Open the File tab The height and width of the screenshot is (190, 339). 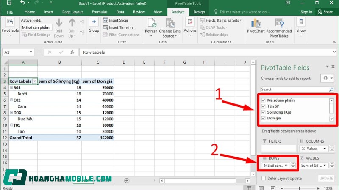pyautogui.click(x=10, y=12)
